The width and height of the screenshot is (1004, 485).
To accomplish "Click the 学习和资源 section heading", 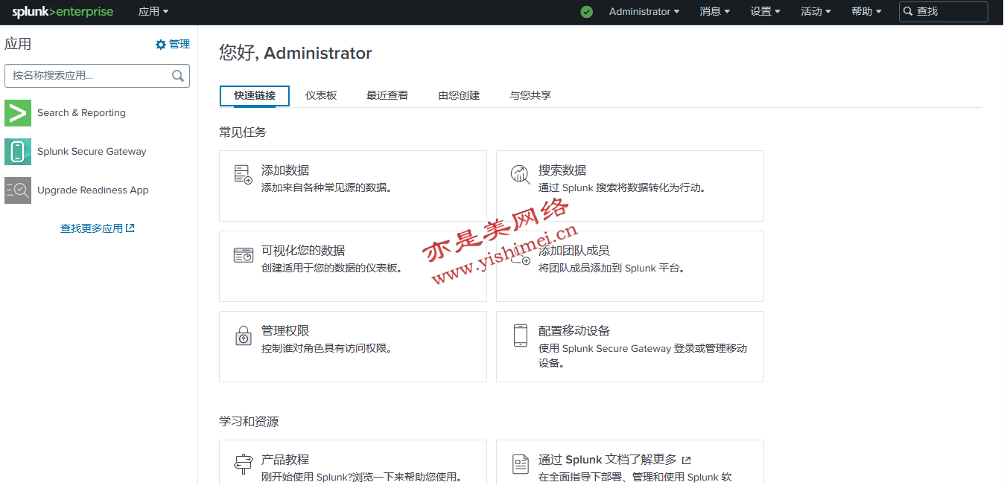I will point(249,422).
